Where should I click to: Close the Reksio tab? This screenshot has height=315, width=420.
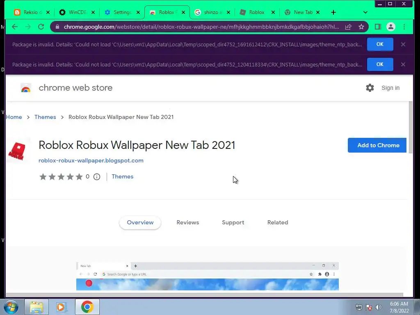tap(48, 12)
